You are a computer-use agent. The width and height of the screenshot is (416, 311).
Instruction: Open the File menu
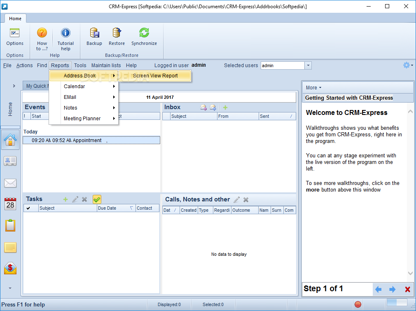tap(7, 65)
